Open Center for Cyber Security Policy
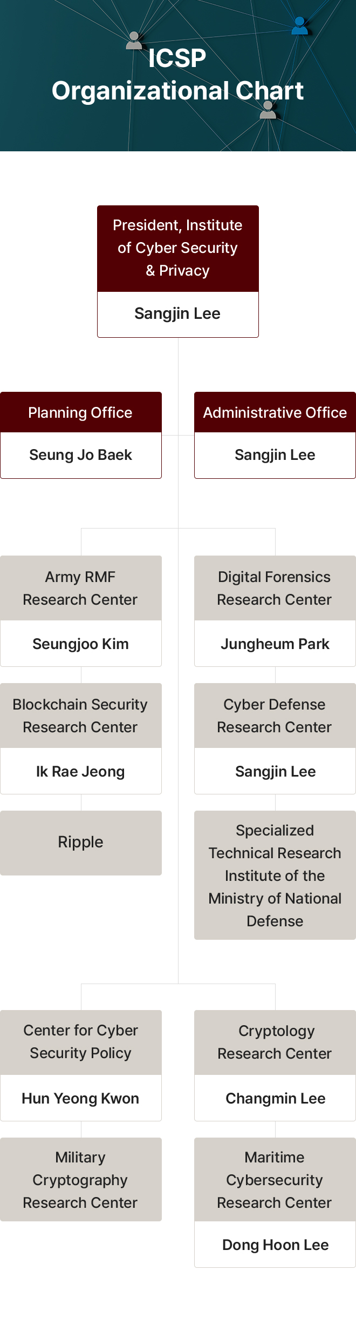 [80, 1041]
